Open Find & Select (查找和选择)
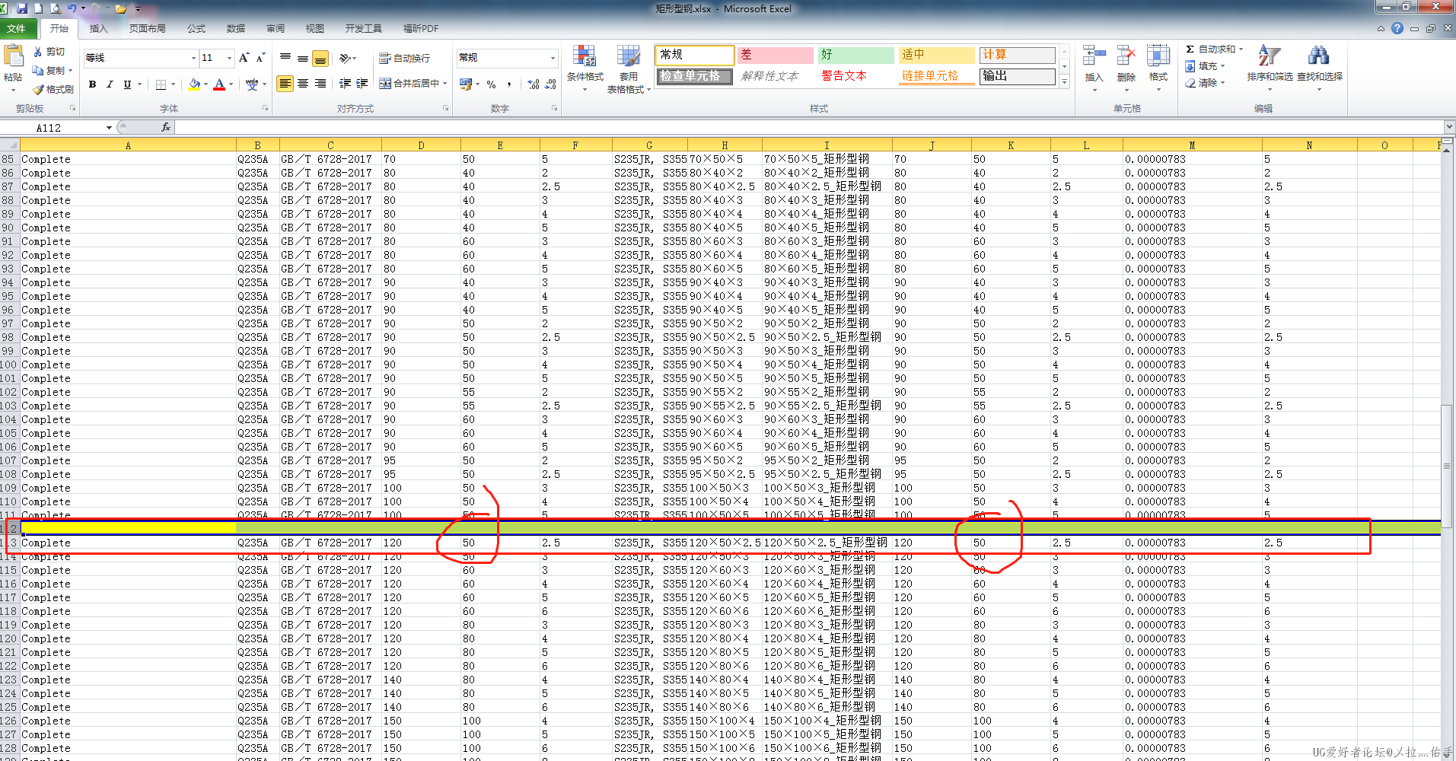The height and width of the screenshot is (761, 1456). [x=1319, y=68]
